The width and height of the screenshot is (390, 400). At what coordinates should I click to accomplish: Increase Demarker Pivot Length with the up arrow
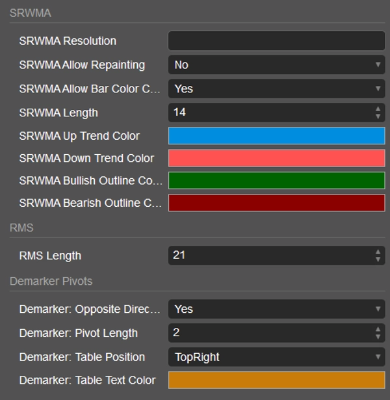pyautogui.click(x=378, y=329)
